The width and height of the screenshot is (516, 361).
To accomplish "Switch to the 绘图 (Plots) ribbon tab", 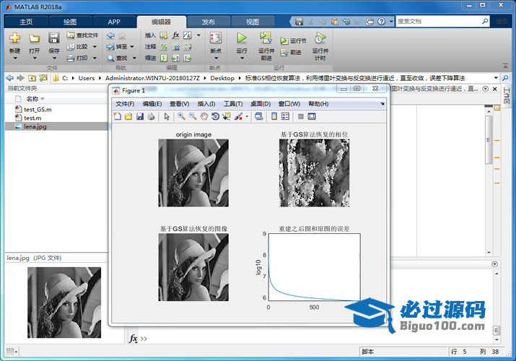I will pos(70,22).
